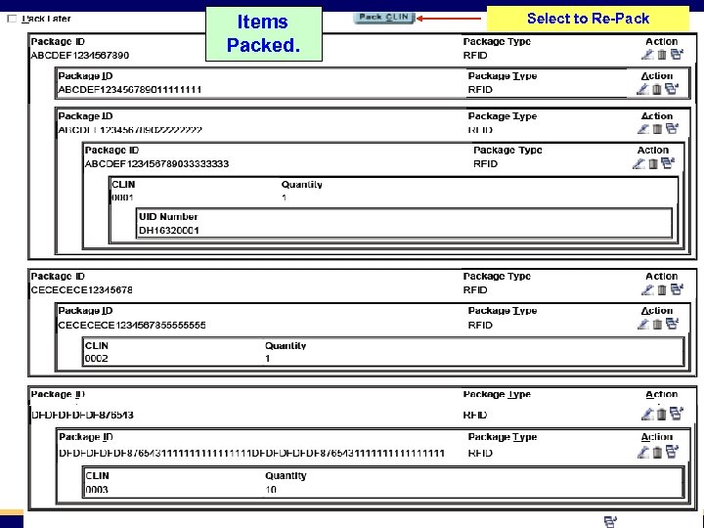Select UID Number DH16320001

[169, 231]
